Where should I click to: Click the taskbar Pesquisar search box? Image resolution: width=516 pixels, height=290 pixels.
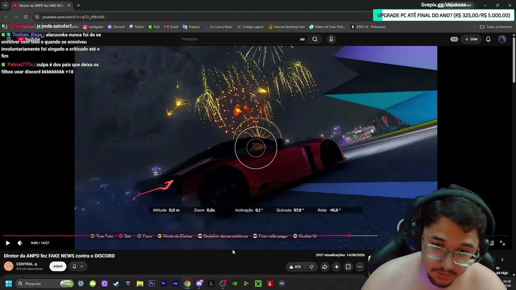click(45, 284)
